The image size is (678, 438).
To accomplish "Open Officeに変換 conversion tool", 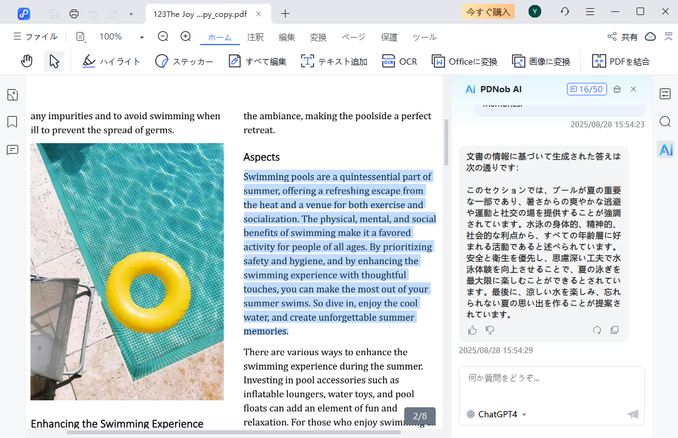I will [x=465, y=61].
